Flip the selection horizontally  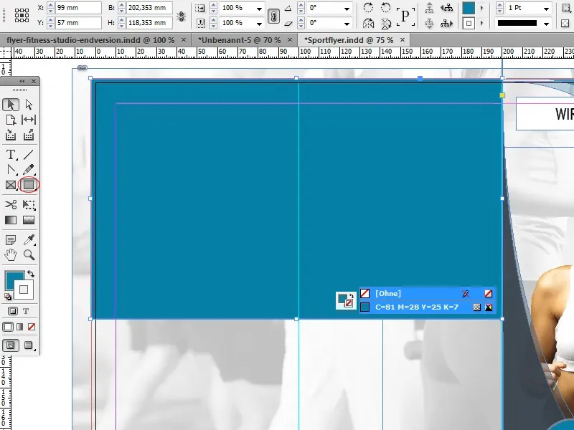point(368,24)
